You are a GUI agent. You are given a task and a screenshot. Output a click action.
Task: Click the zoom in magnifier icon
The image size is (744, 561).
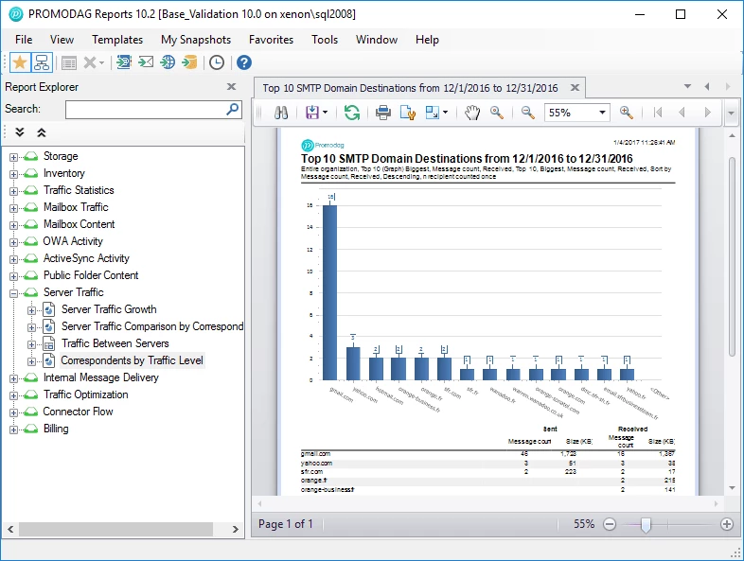[627, 113]
